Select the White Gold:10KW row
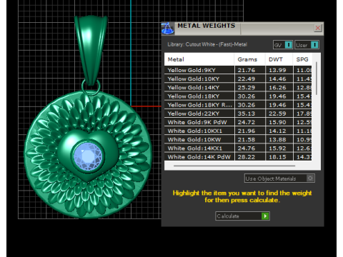343x257 pixels. (238, 139)
